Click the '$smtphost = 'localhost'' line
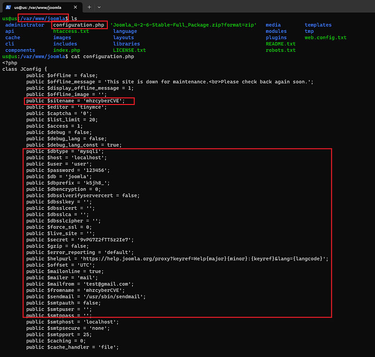This screenshot has height=357, width=375. tap(73, 322)
